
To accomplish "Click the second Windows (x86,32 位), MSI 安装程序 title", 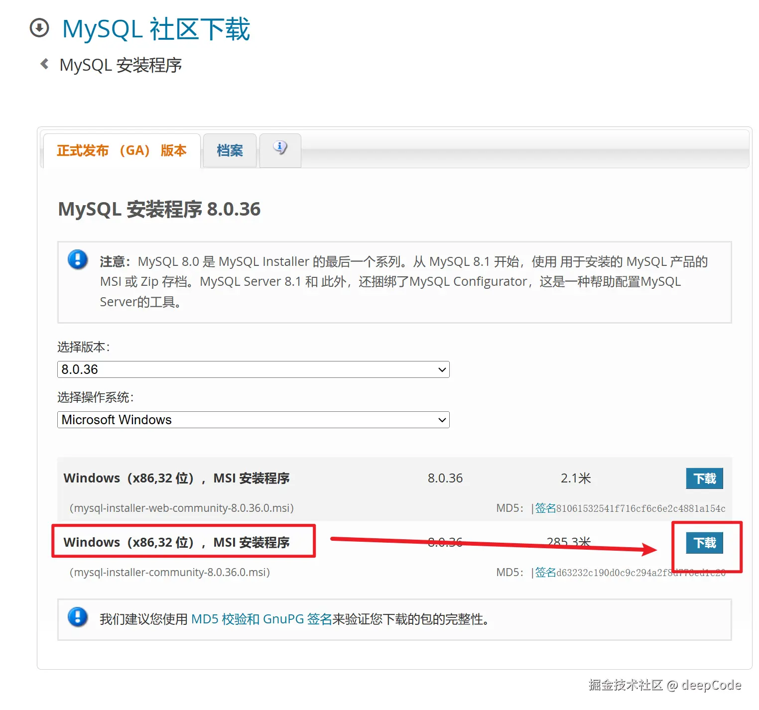I will [176, 542].
